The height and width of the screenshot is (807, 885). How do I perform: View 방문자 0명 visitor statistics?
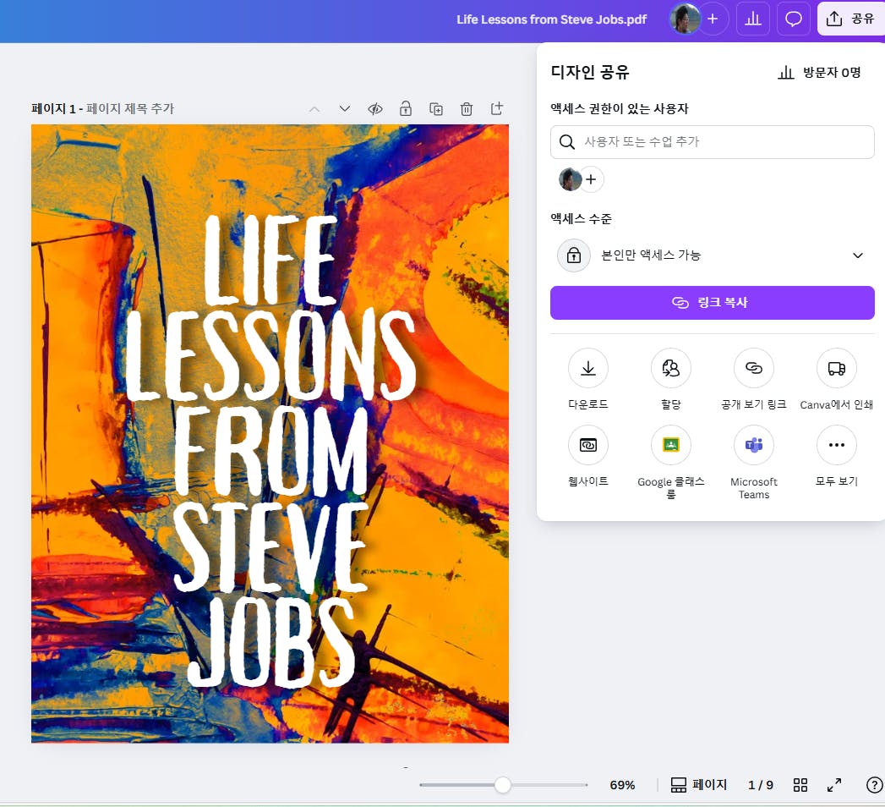pos(820,72)
